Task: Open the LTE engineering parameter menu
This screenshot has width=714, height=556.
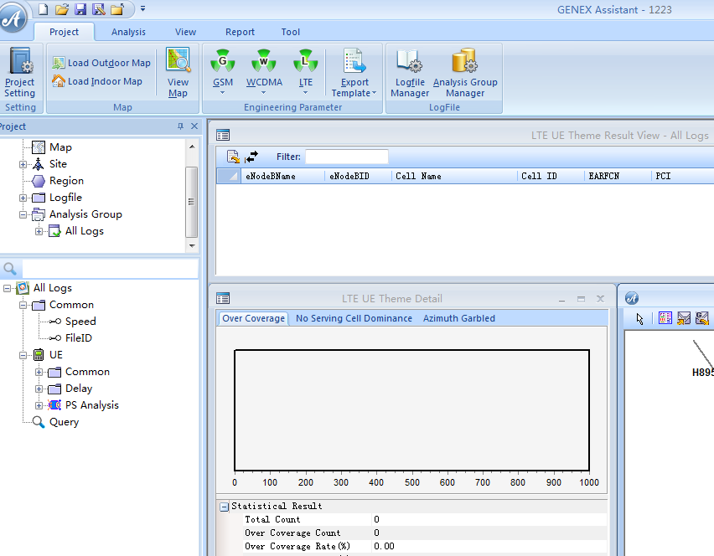Action: (x=306, y=72)
